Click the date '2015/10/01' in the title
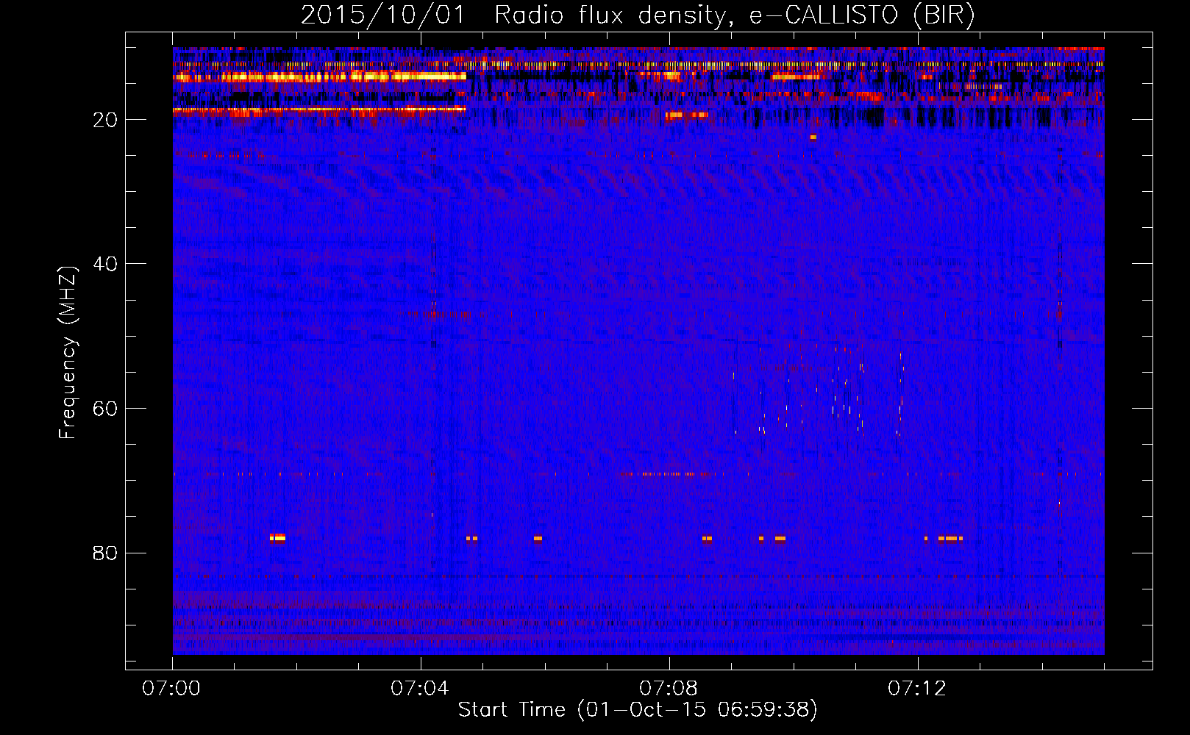The image size is (1190, 735). pyautogui.click(x=383, y=15)
